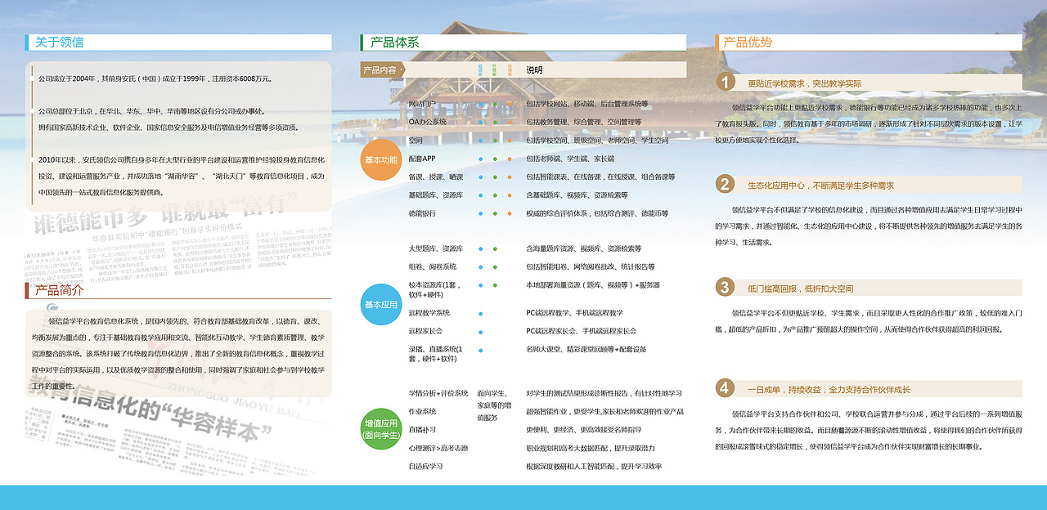1047x510 pixels.
Task: Click the green dot in 基础题库、资源库 row
Action: pyautogui.click(x=495, y=195)
